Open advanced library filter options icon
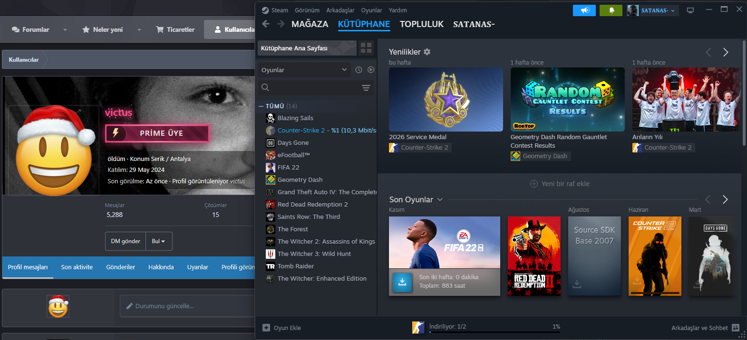This screenshot has height=340, width=747. [x=366, y=87]
